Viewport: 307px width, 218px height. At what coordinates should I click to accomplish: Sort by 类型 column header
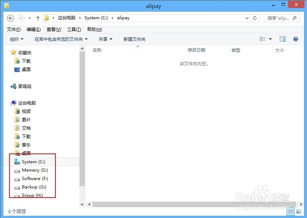pyautogui.click(x=236, y=50)
